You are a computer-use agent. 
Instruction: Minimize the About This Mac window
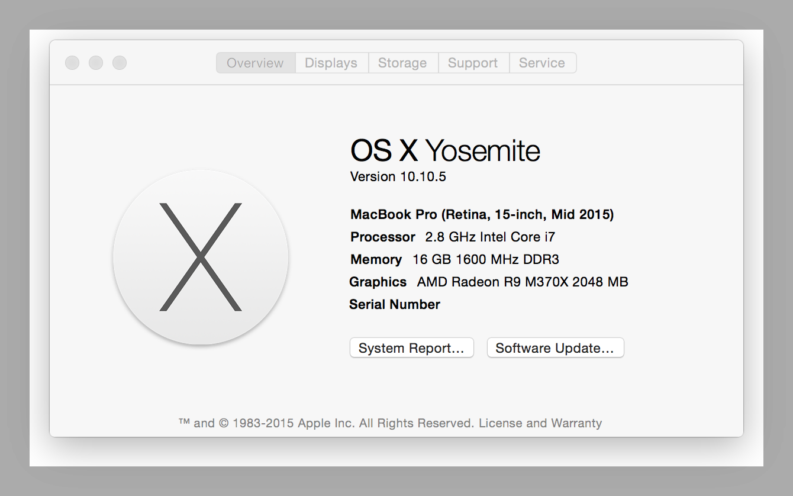(x=96, y=63)
